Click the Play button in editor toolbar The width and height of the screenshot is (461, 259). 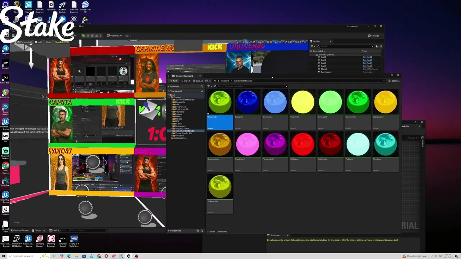pos(84,36)
